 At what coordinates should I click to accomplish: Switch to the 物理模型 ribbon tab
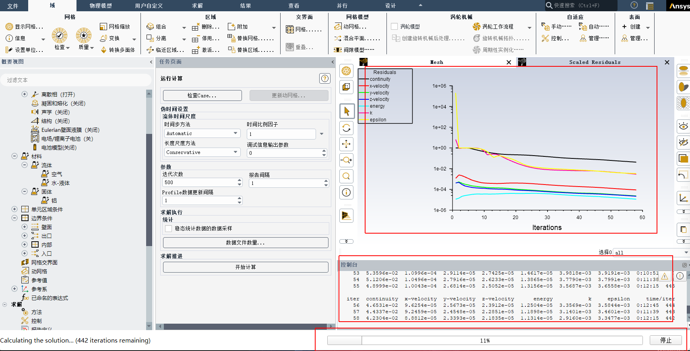pyautogui.click(x=101, y=6)
